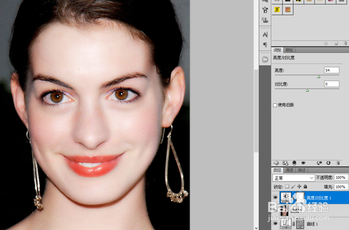Click the 亮度/对比度 1 adjustment thumbnail

tap(286, 197)
